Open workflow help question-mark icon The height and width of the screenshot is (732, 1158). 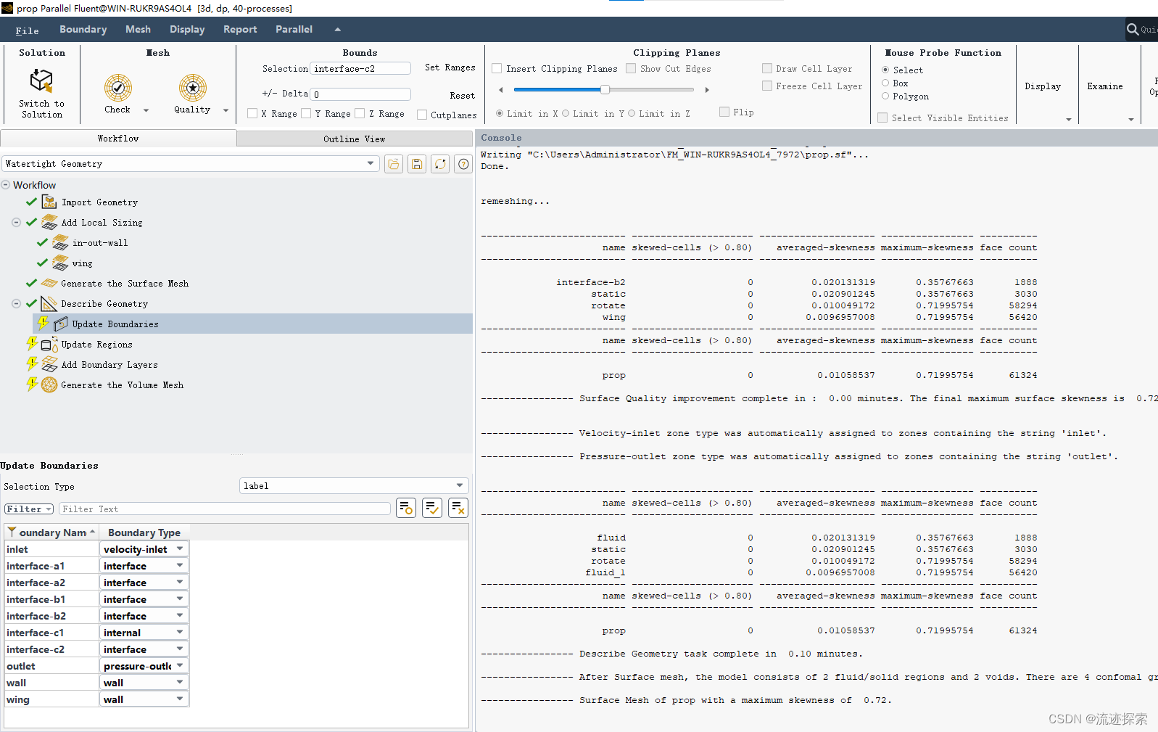(x=463, y=164)
